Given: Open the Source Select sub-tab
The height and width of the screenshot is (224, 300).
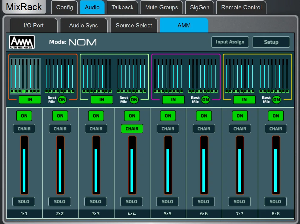Looking at the screenshot, I should coord(134,25).
